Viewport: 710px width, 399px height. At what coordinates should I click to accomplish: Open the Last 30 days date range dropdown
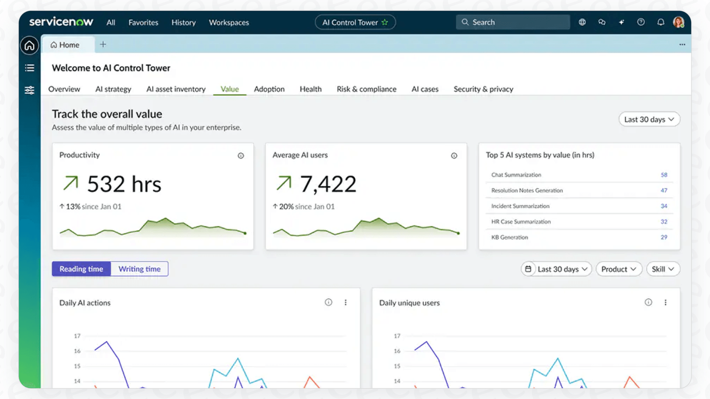(x=649, y=119)
